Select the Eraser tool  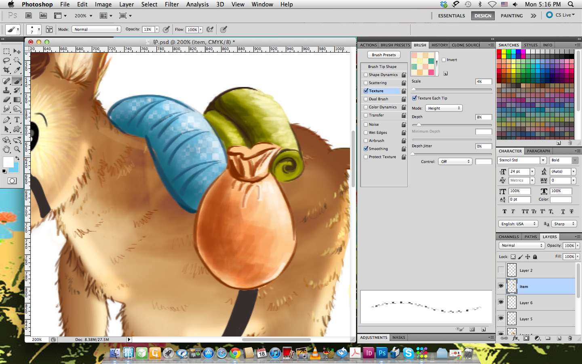[6, 99]
